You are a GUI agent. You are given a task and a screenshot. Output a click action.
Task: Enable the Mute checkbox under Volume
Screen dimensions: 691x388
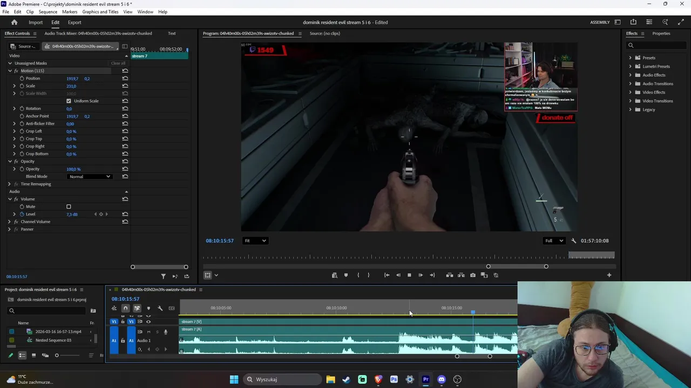point(69,207)
